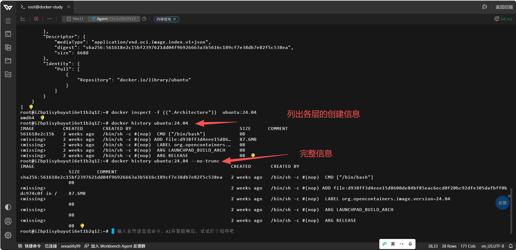Click the Workbench logo icon
This screenshot has height=250, width=516.
click(x=8, y=7)
